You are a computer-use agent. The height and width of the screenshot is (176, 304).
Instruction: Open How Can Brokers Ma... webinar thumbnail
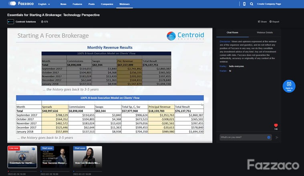pos(87,157)
